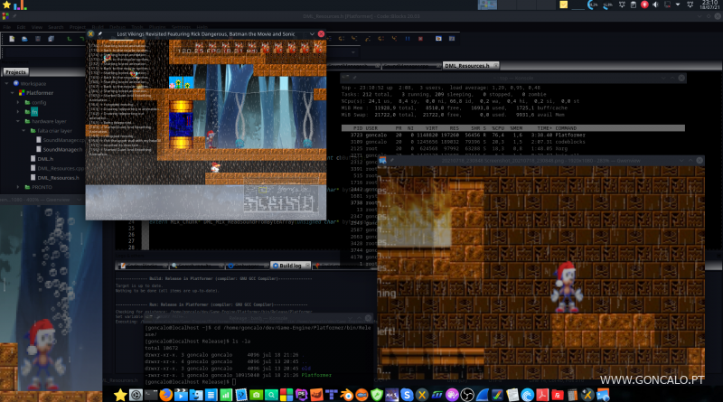Collapse the Workspace tree node
The width and height of the screenshot is (723, 402).
pos(5,82)
